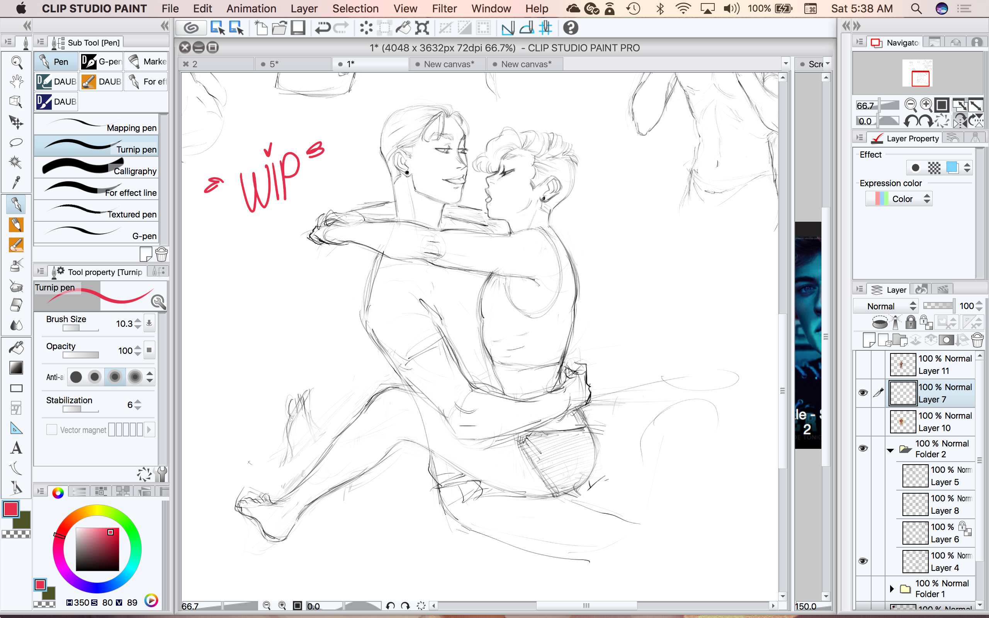Enable the Vector magnet checkbox
Viewport: 989px width, 618px height.
pos(51,430)
